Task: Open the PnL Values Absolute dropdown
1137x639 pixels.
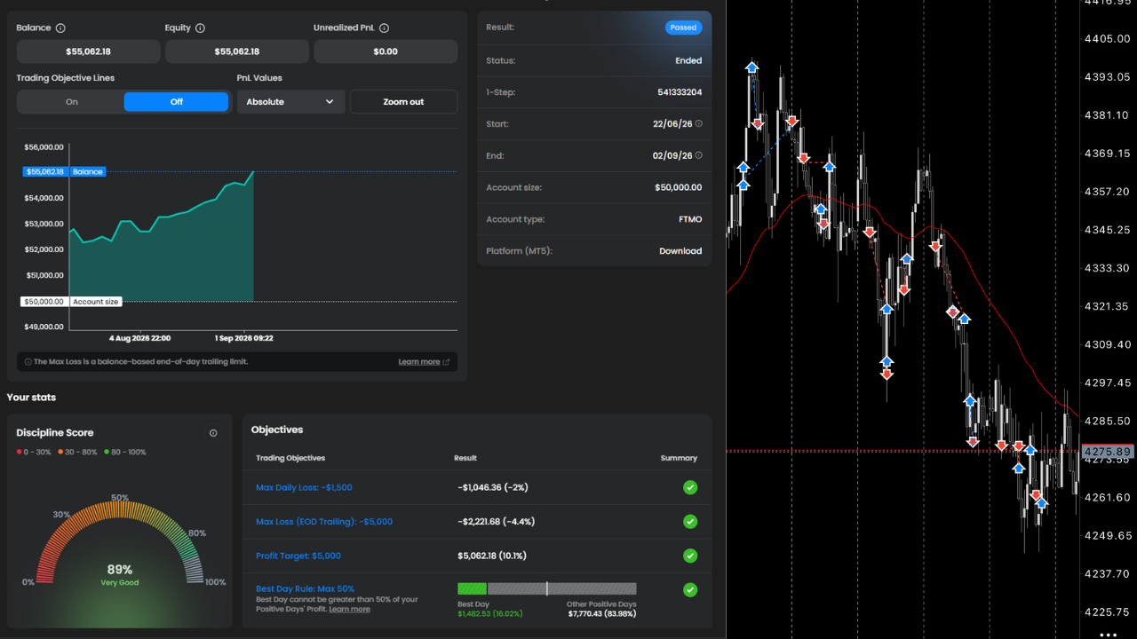Action: click(290, 102)
